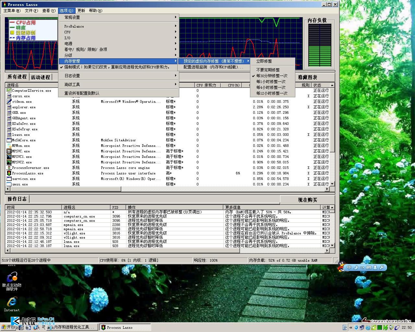Click the 中 language icon on IME bar
415x332 pixels.
point(349,267)
